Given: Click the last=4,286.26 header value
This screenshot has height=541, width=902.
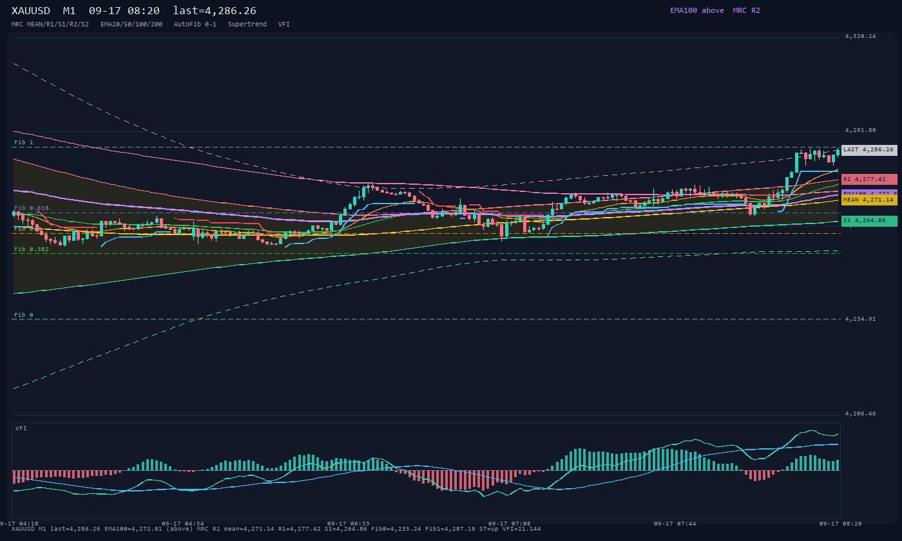Looking at the screenshot, I should (215, 11).
